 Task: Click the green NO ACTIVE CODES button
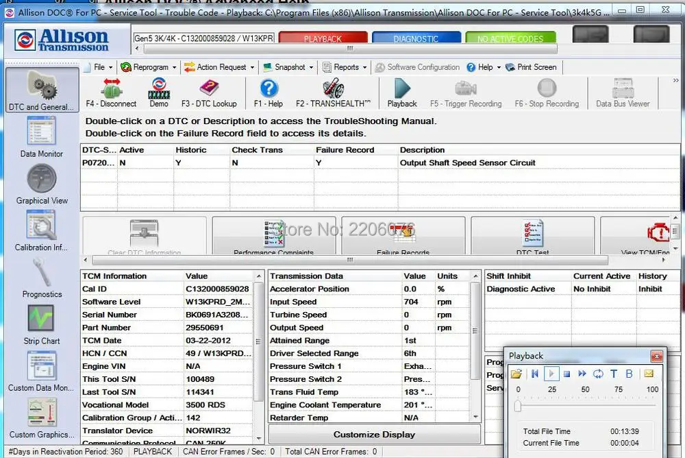[x=511, y=38]
